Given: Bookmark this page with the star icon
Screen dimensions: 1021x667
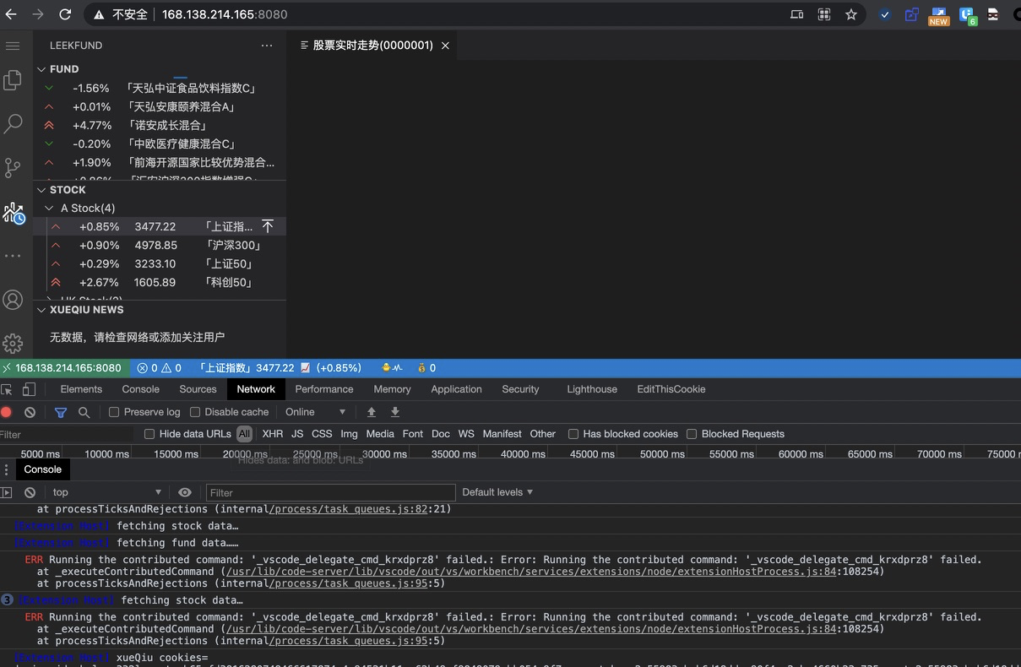Looking at the screenshot, I should pos(851,14).
